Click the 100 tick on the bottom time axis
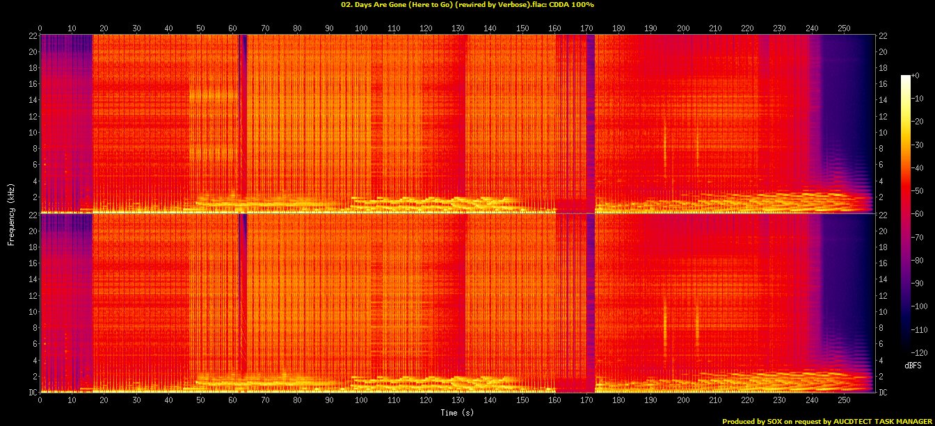This screenshot has height=426, width=935. coord(361,401)
